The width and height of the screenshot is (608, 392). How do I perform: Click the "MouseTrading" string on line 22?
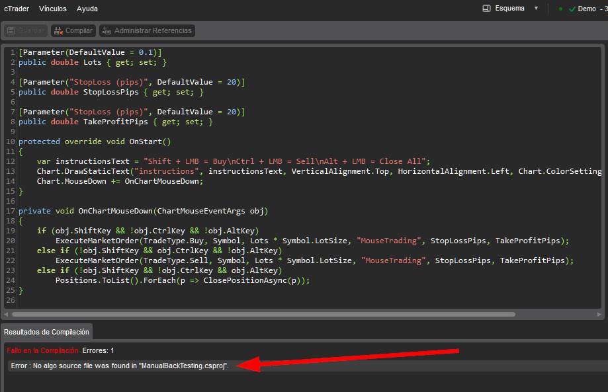tap(393, 260)
